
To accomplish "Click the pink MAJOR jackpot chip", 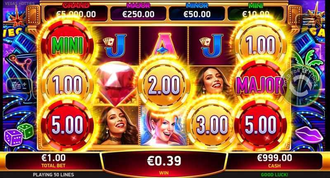I will [x=260, y=84].
